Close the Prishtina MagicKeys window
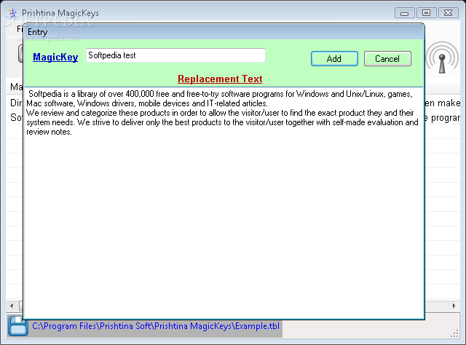 (449, 13)
